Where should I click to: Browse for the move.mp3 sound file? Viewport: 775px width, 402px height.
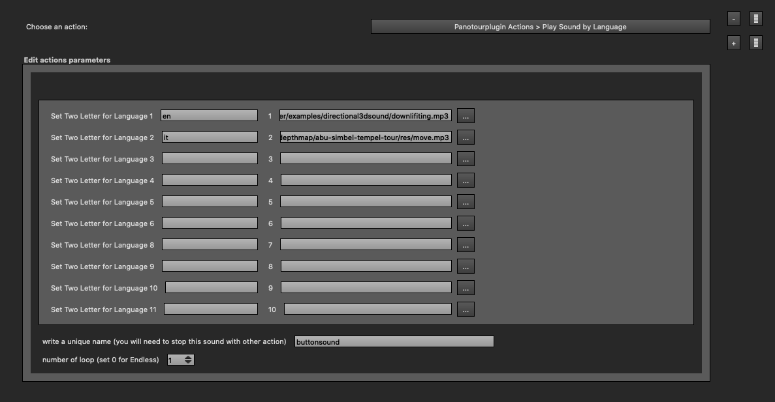click(466, 137)
